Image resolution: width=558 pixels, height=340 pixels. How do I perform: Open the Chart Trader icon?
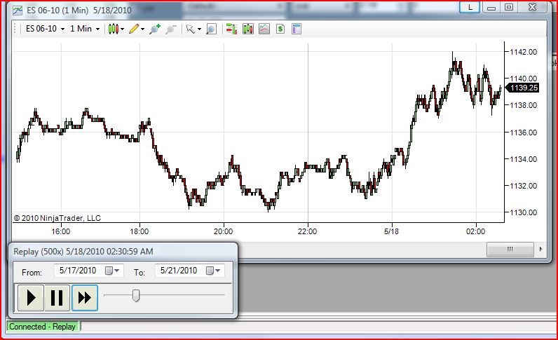231,29
